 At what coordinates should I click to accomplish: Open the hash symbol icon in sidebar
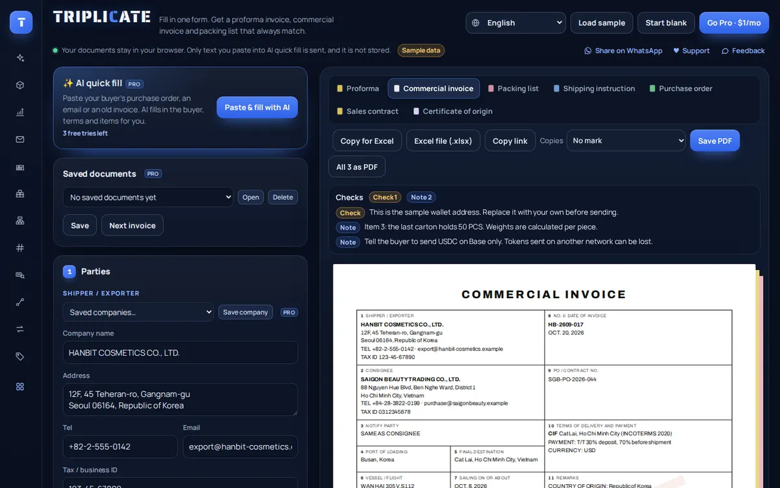pyautogui.click(x=20, y=248)
